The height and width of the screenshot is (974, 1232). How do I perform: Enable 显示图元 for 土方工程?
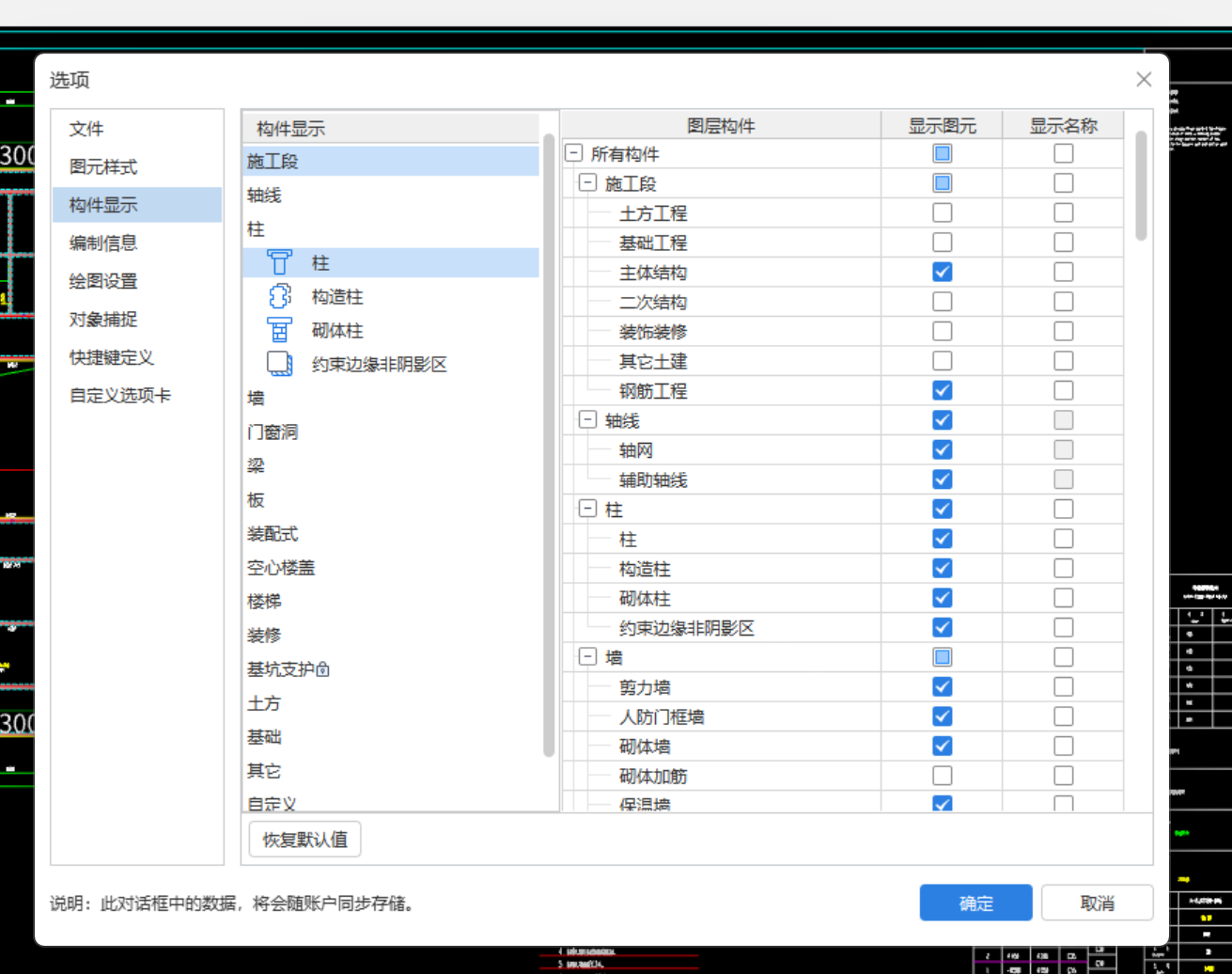tap(942, 212)
